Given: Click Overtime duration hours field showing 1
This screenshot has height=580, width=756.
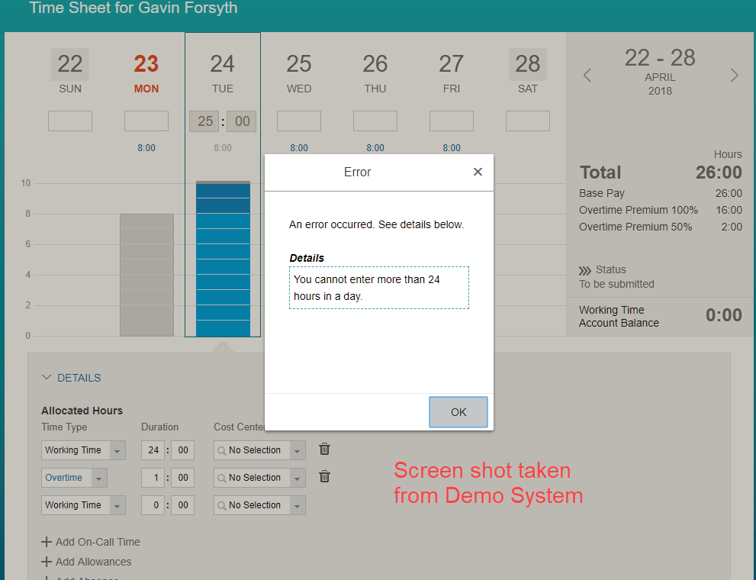Looking at the screenshot, I should (153, 478).
